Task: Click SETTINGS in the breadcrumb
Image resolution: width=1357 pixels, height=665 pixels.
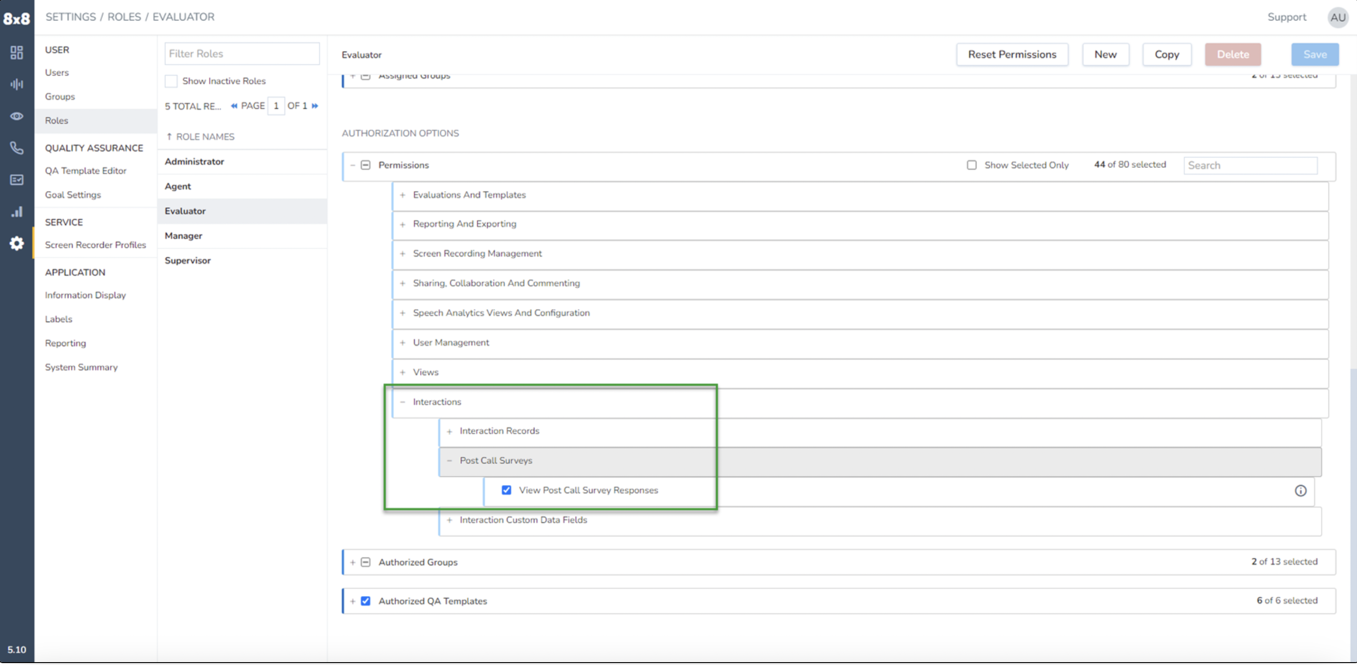Action: tap(71, 17)
